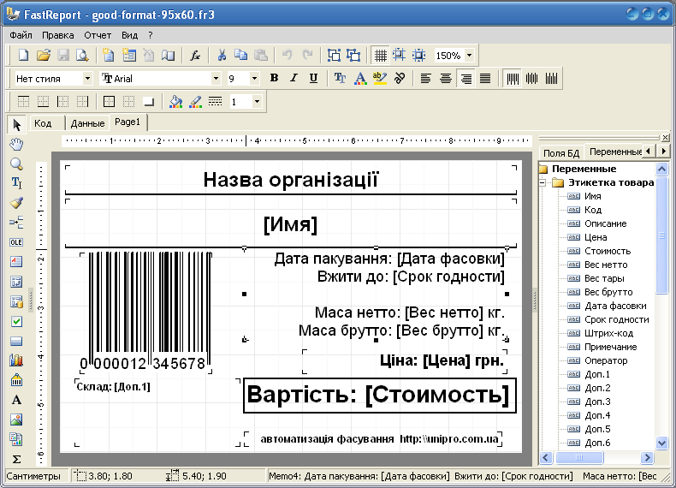Switch to the Код tab
This screenshot has height=488, width=676.
pyautogui.click(x=43, y=123)
